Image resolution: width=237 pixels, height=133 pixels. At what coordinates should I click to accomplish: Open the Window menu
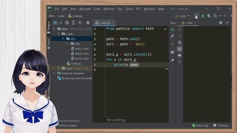pos(149,9)
